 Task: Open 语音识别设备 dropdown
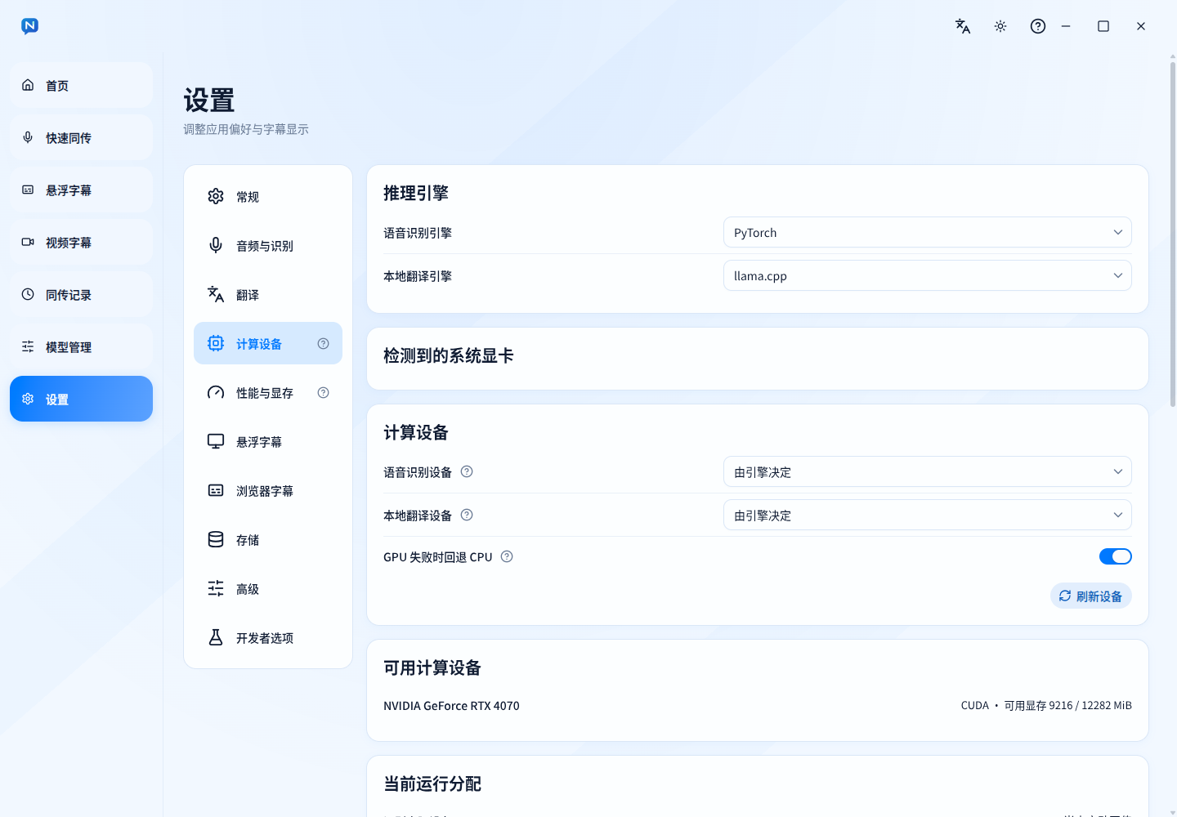(928, 471)
